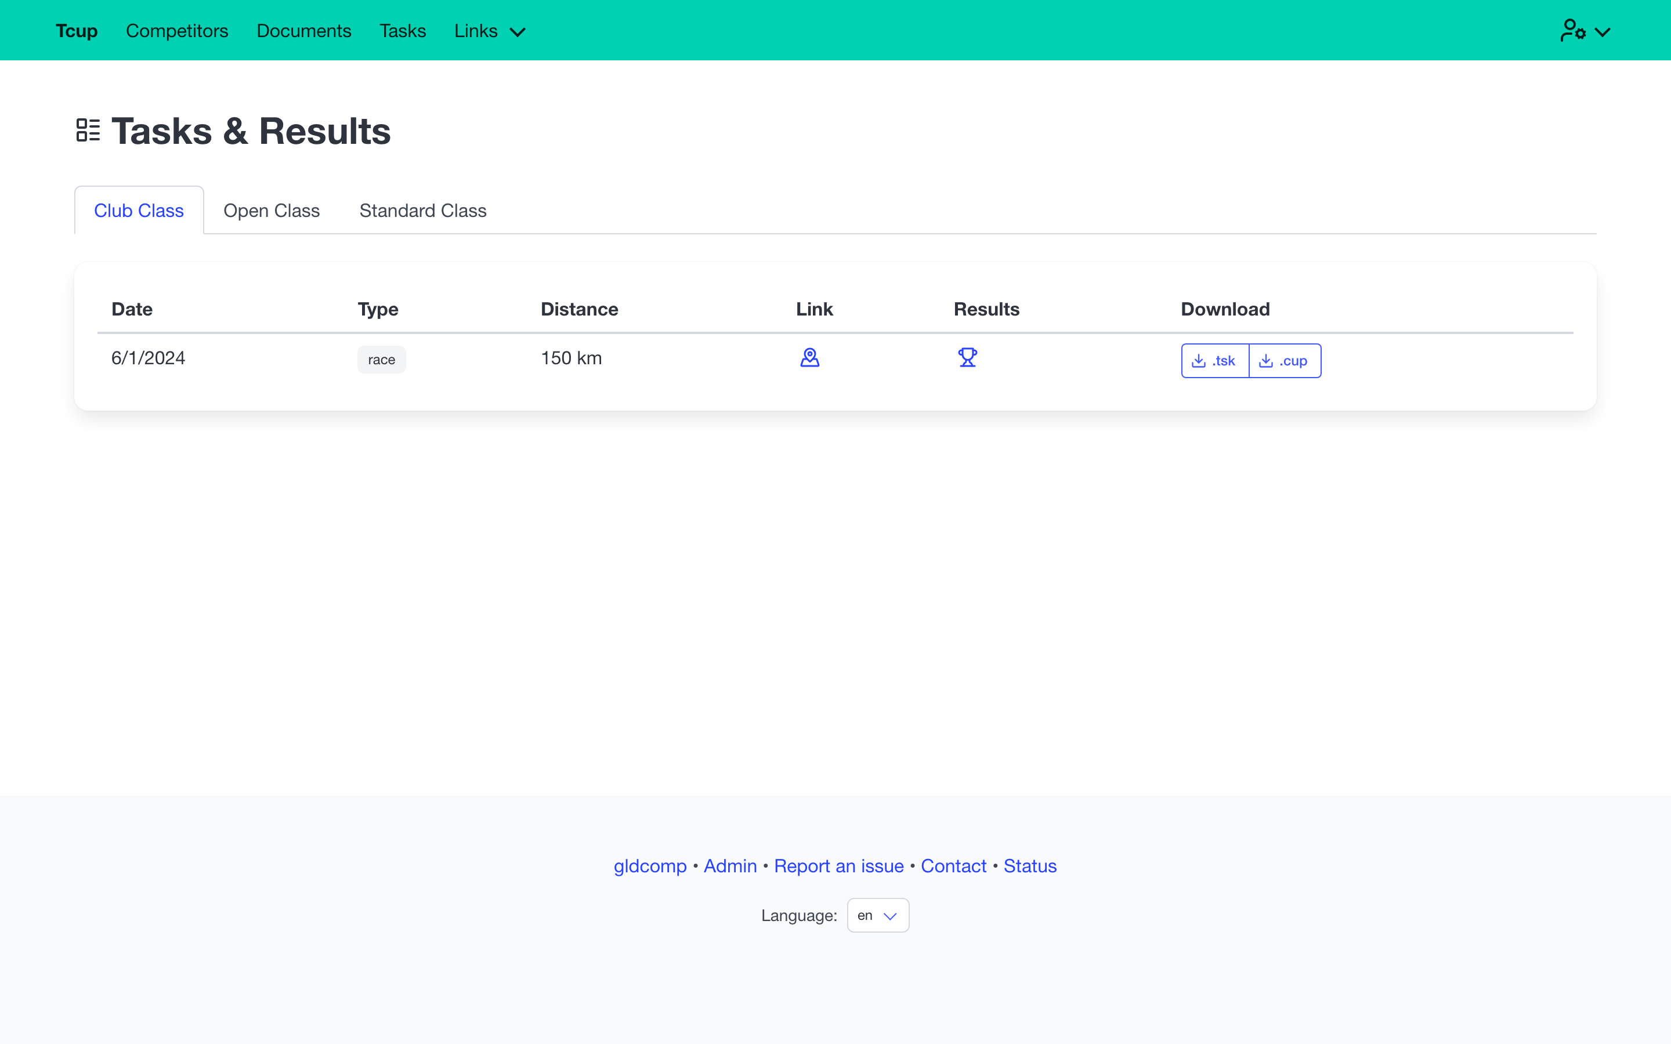Click the Distance column header
The image size is (1671, 1044).
click(579, 309)
